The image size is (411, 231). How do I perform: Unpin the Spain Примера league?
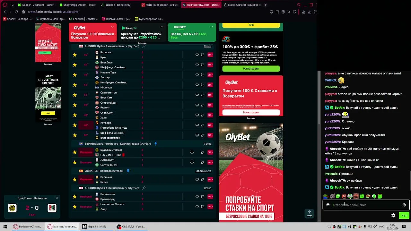(128, 171)
